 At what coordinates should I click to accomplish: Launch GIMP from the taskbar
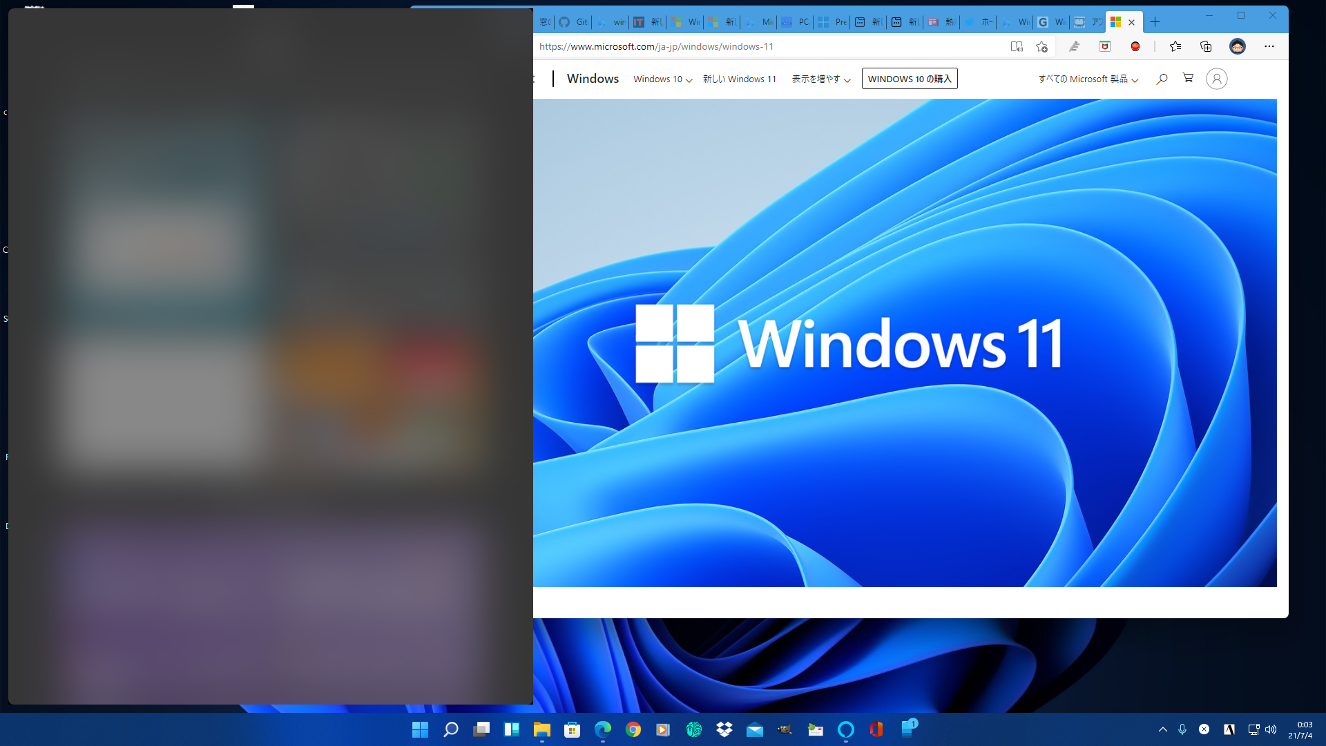click(785, 729)
